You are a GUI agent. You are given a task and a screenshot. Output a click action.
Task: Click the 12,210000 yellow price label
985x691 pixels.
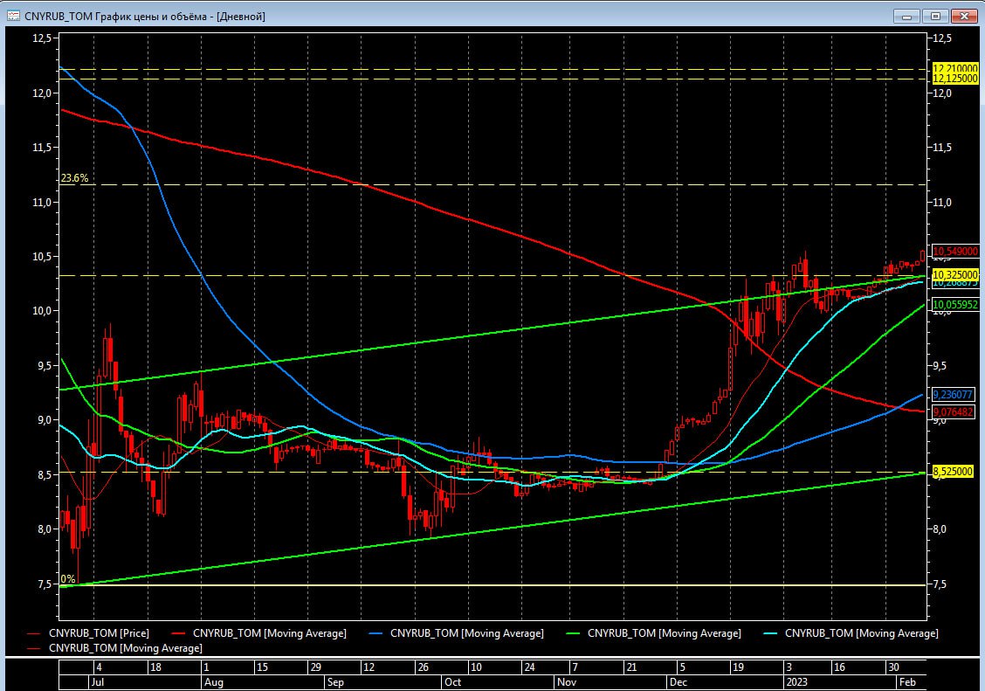954,68
